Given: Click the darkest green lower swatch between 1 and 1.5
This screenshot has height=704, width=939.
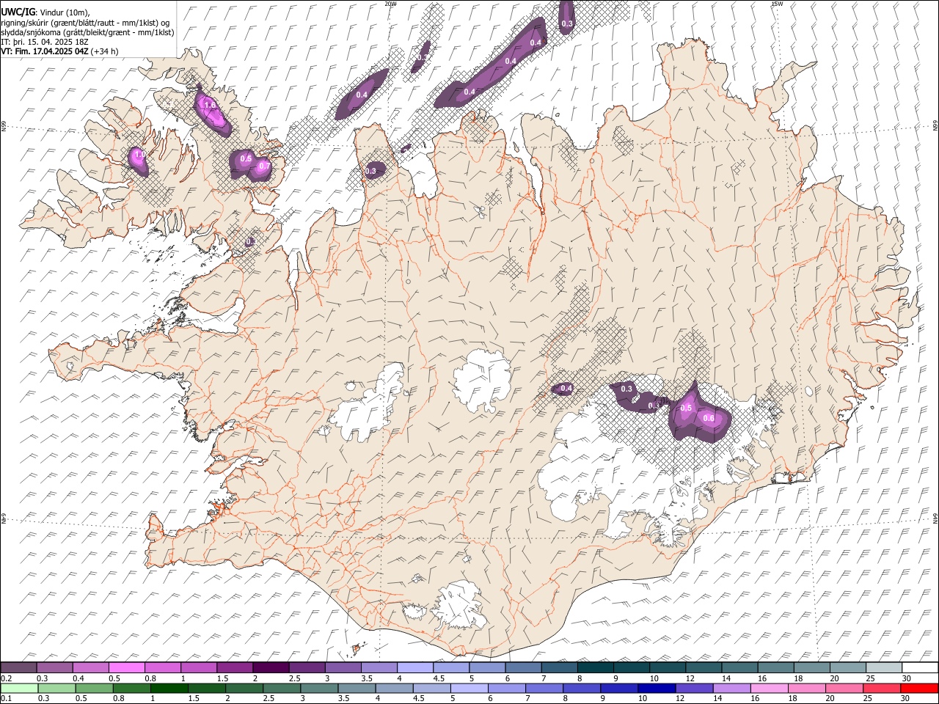Looking at the screenshot, I should [169, 688].
